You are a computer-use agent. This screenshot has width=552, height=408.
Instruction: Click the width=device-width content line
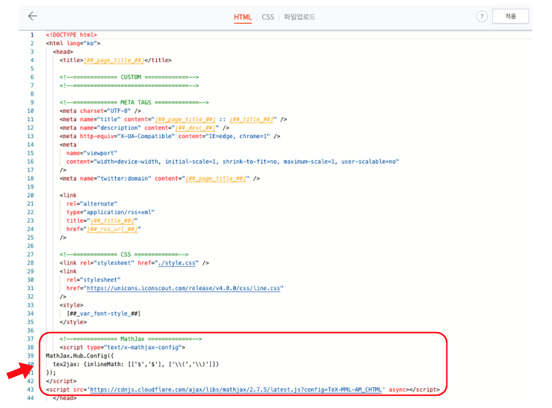point(232,161)
